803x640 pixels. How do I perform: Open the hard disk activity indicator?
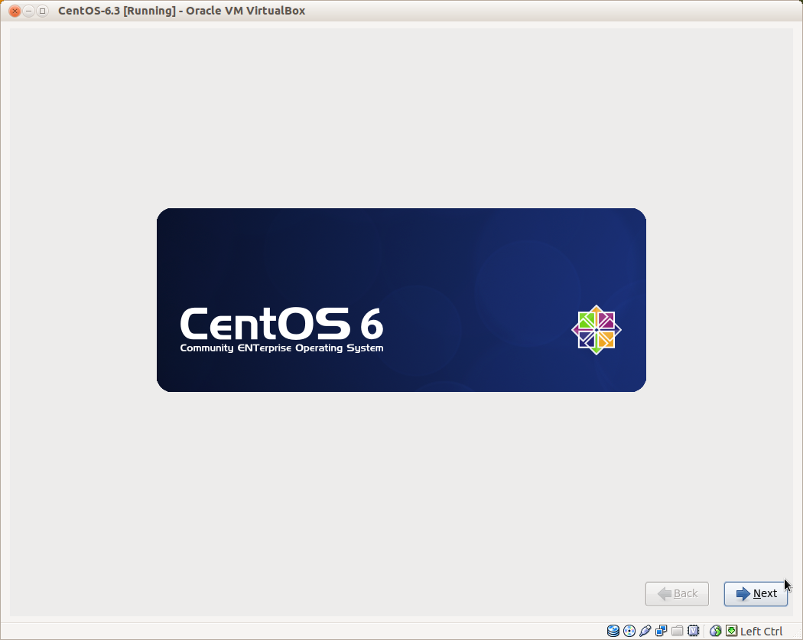point(613,631)
